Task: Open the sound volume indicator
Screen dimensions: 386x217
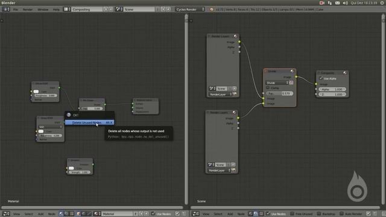Action: (x=346, y=2)
